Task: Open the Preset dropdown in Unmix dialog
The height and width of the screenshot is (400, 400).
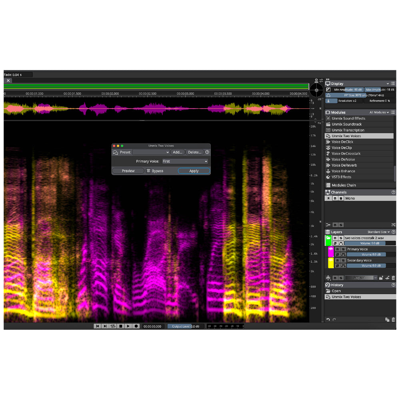Action: tap(151, 152)
